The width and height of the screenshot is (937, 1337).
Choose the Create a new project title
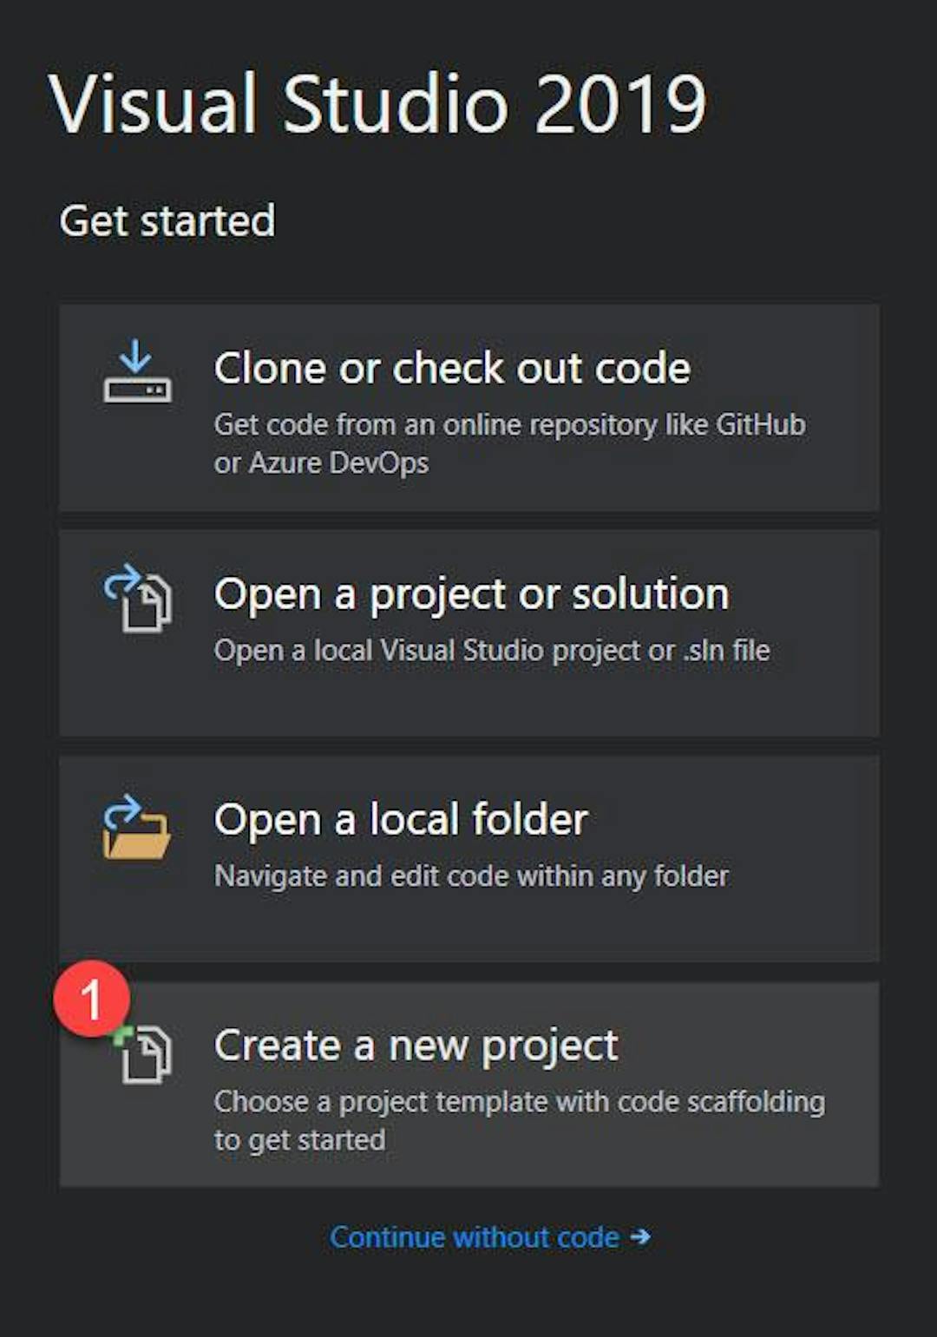pos(416,1045)
